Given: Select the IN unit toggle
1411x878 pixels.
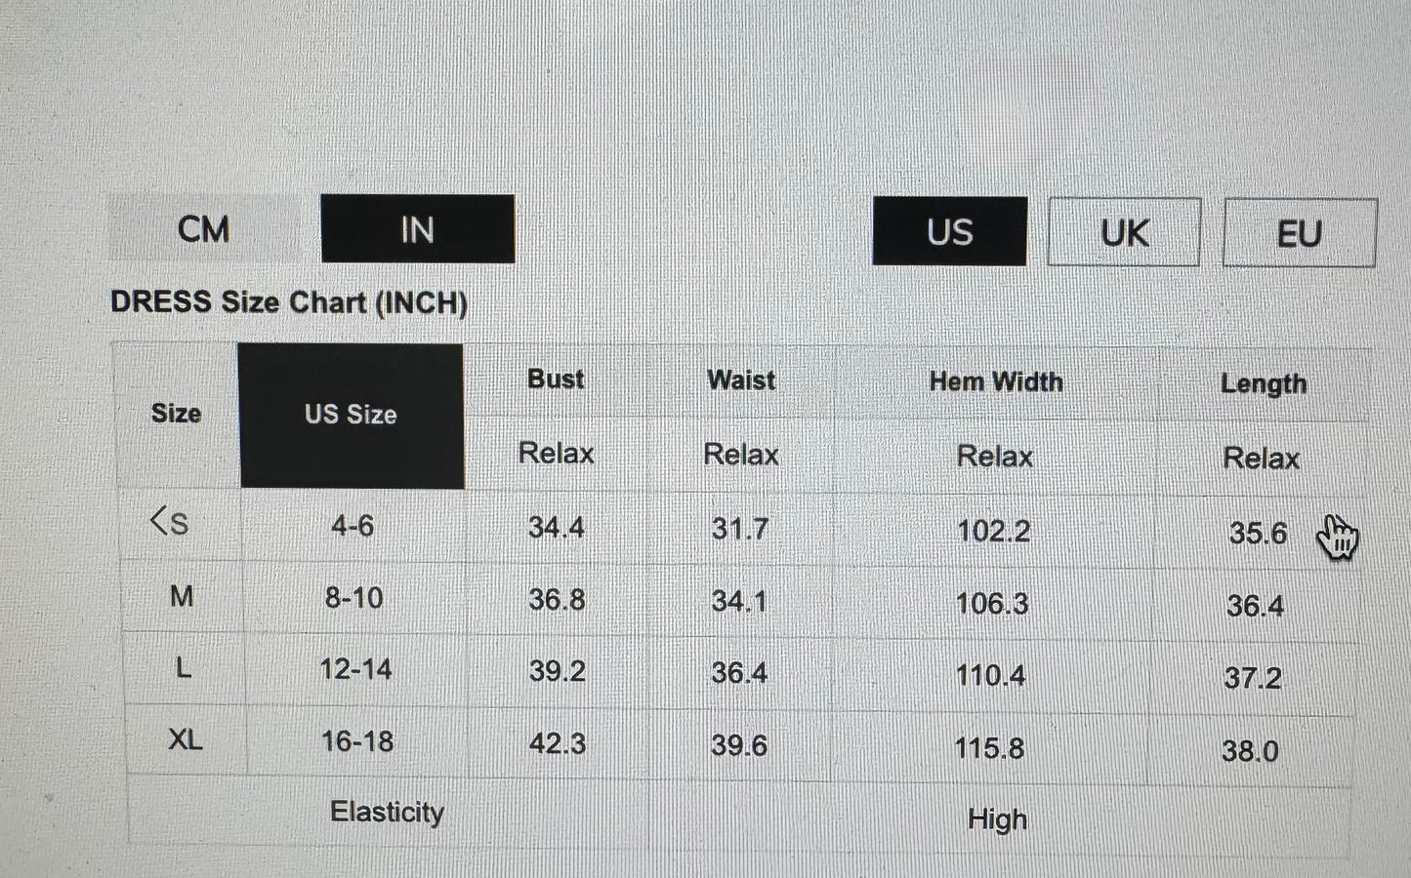Looking at the screenshot, I should pyautogui.click(x=417, y=229).
